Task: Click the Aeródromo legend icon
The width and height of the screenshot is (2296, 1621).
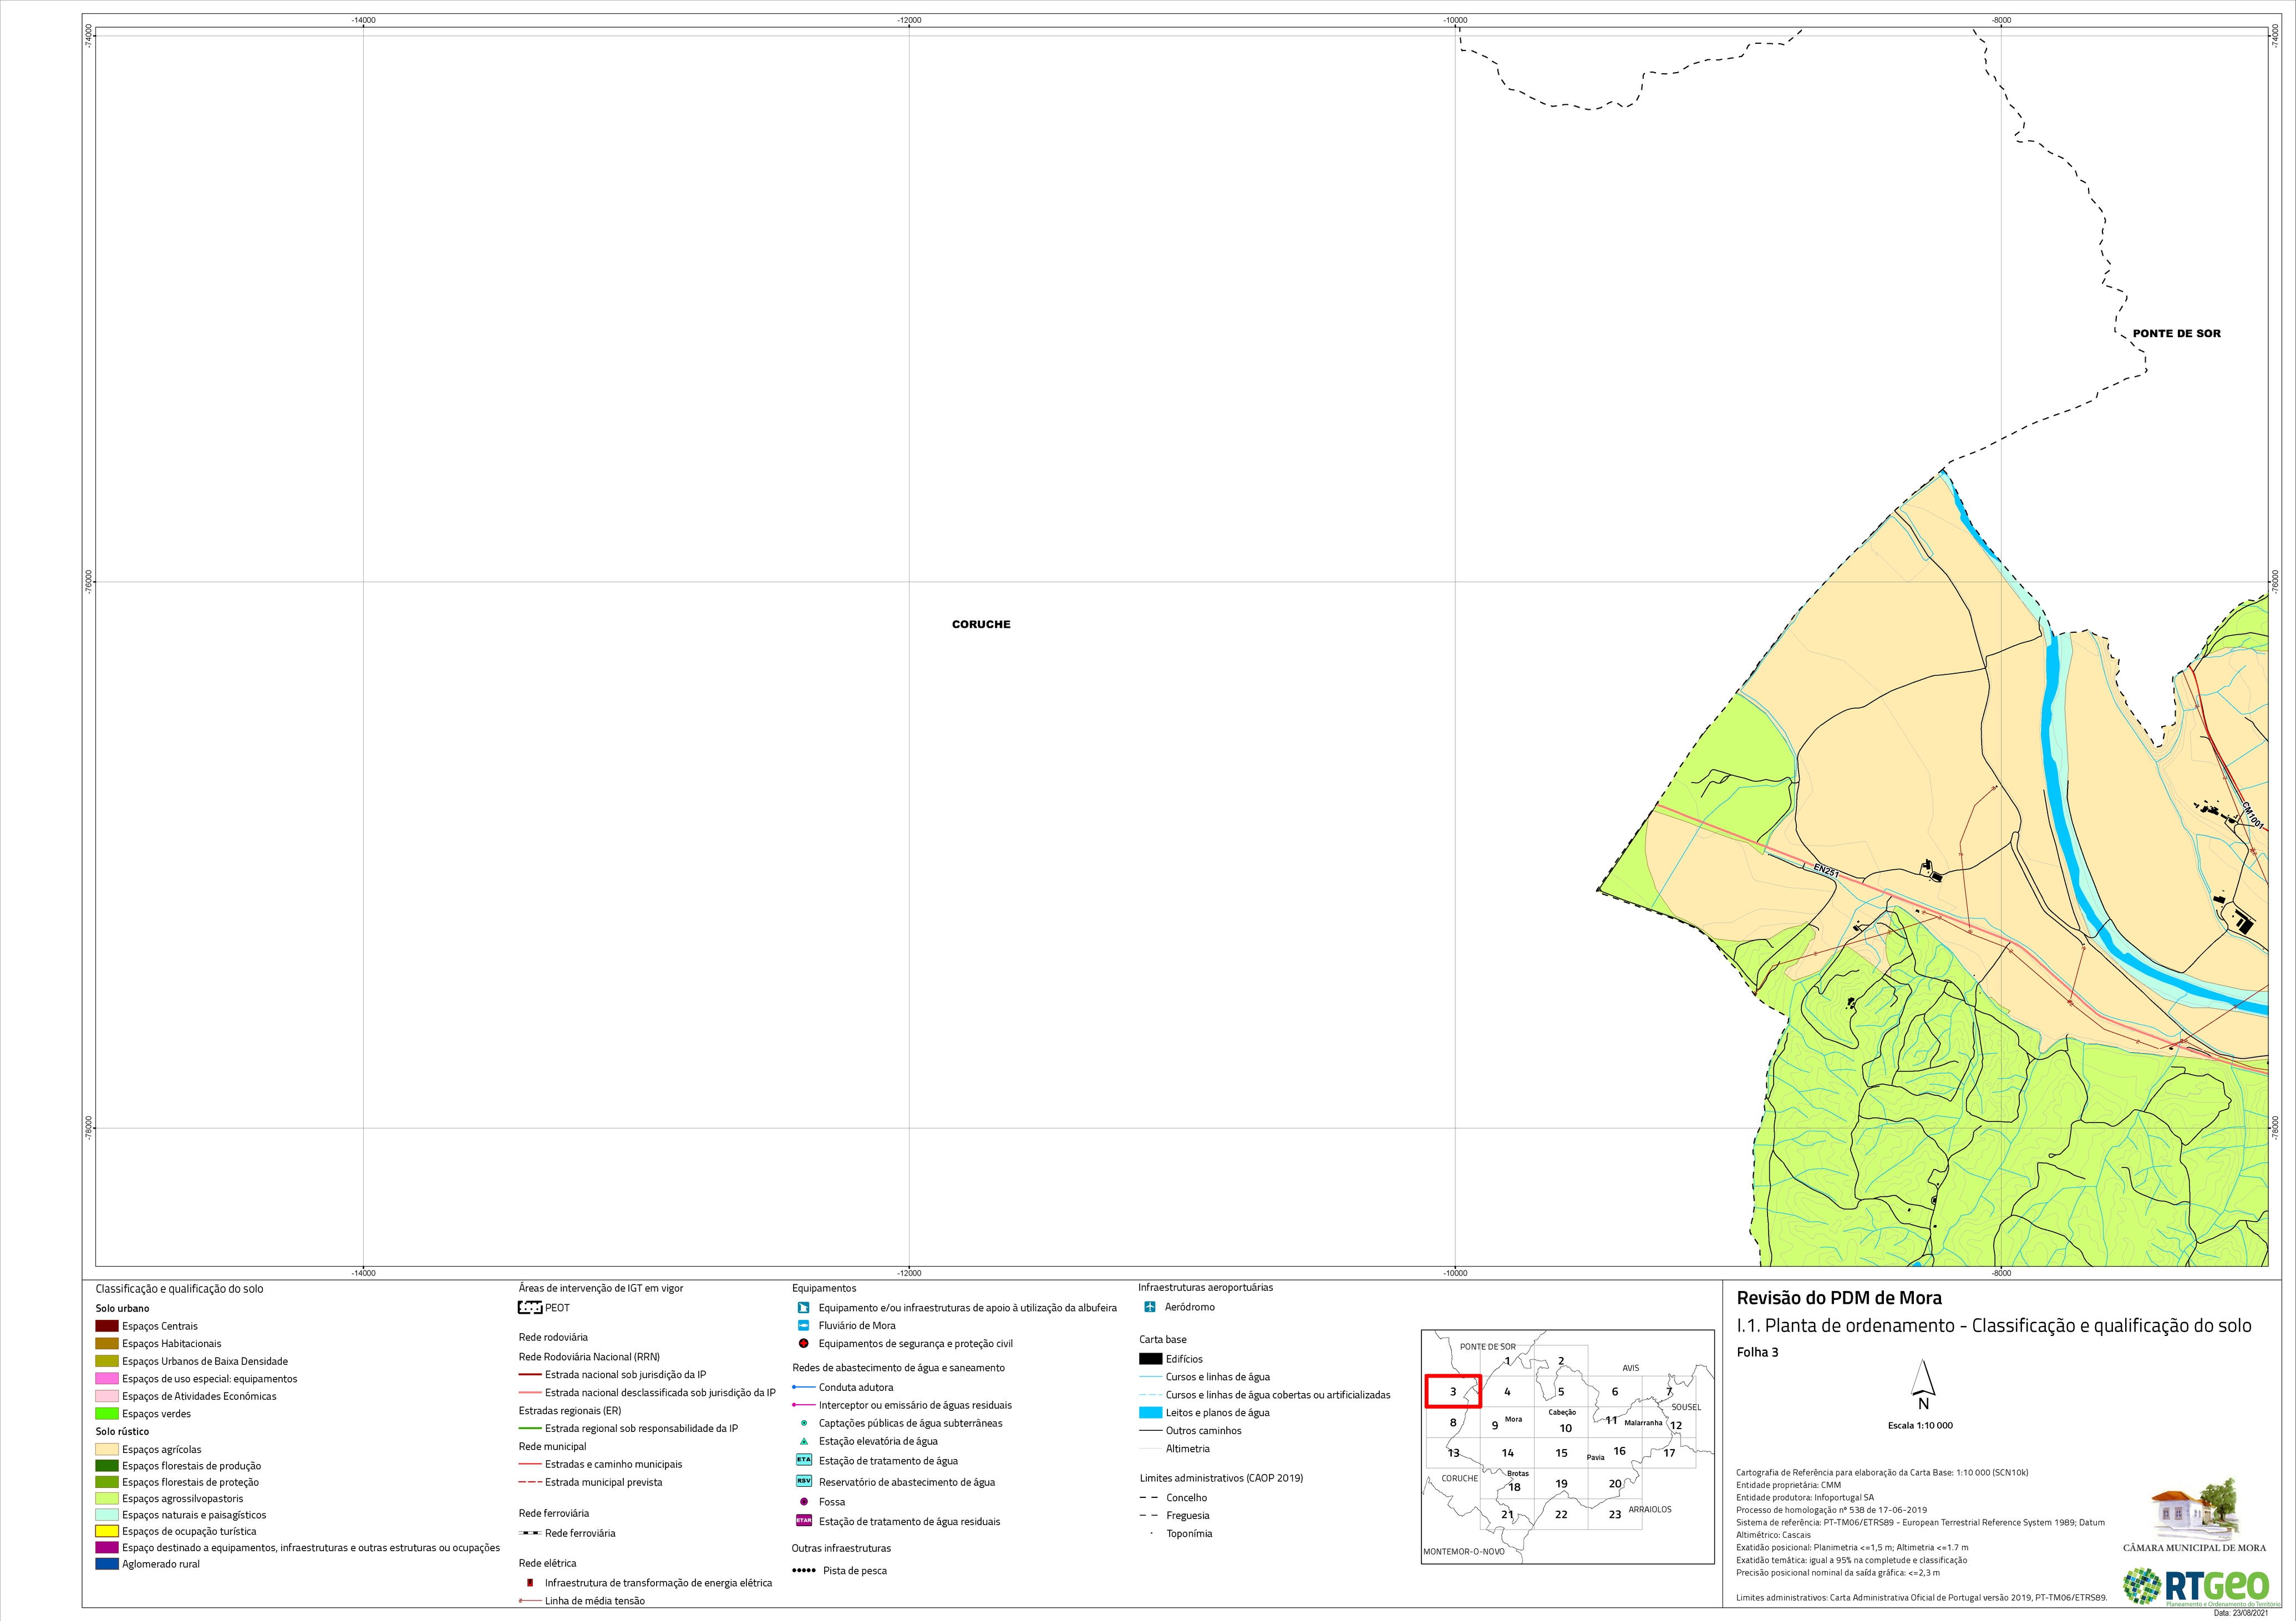Action: [1150, 1307]
